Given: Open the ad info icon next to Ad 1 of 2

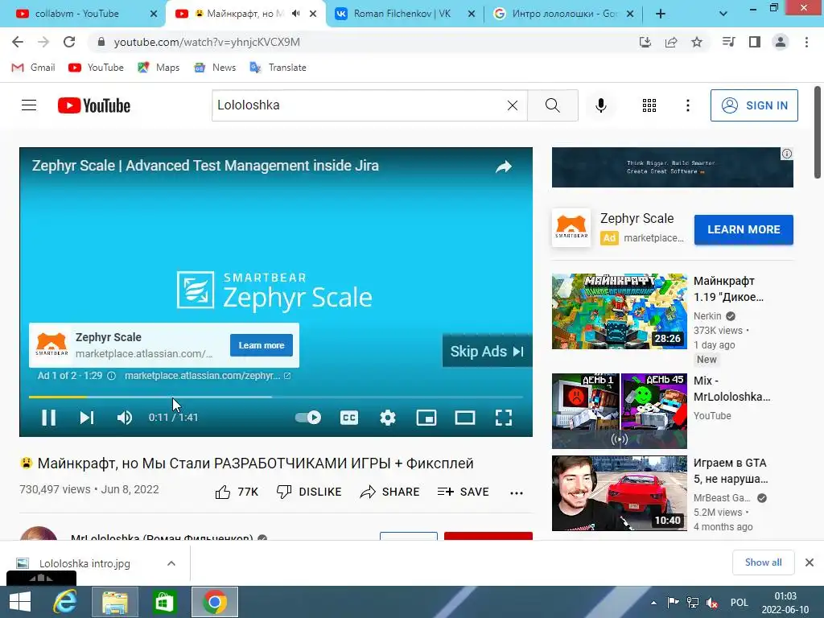Looking at the screenshot, I should [x=111, y=376].
